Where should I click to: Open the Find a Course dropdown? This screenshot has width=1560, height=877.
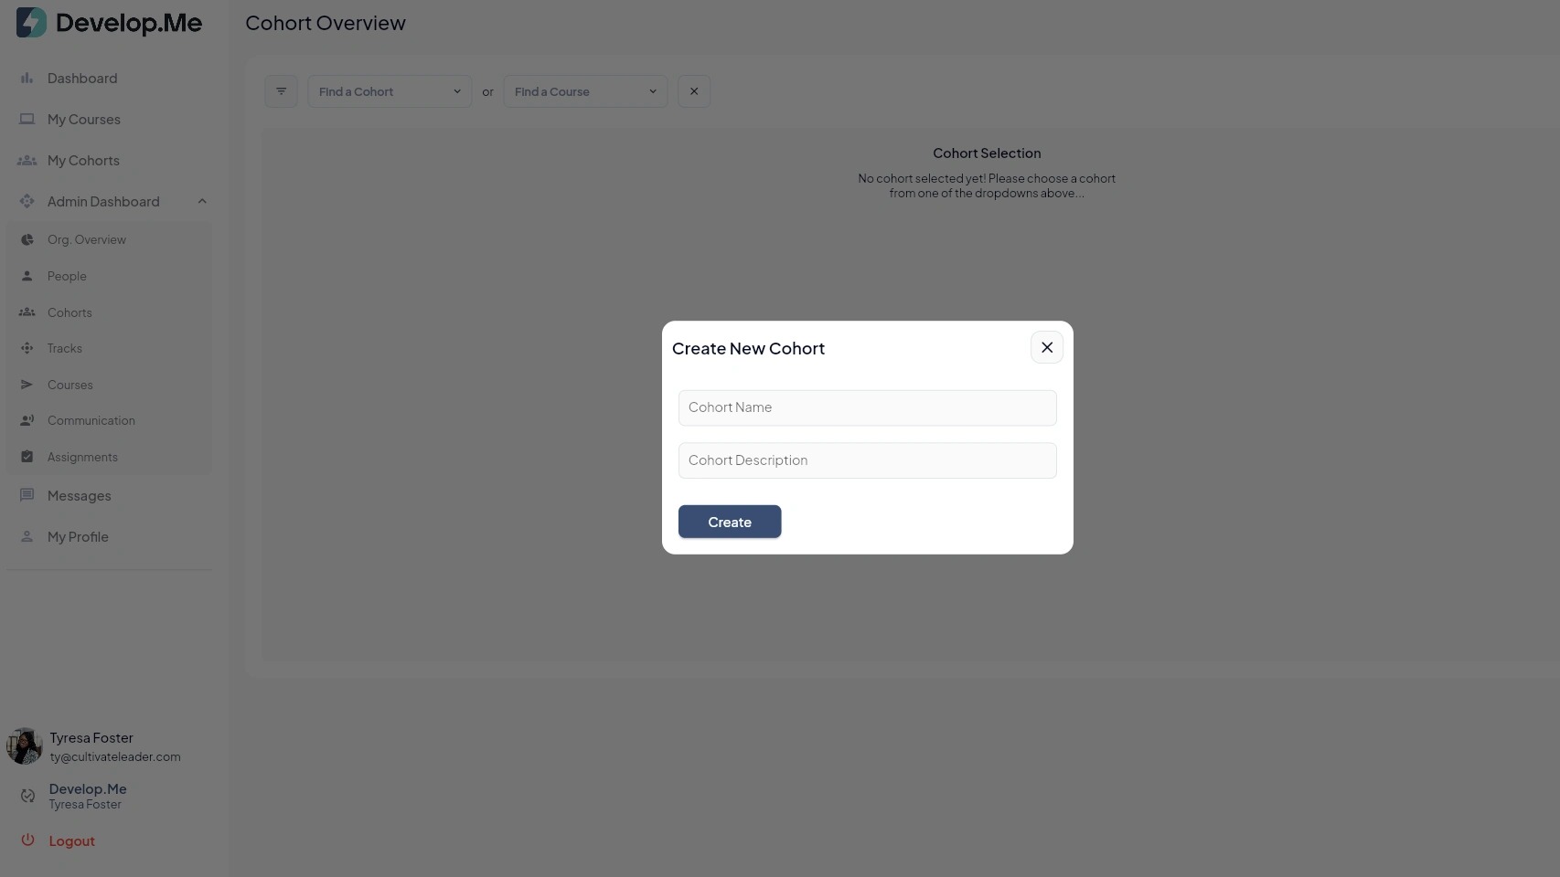click(x=585, y=91)
